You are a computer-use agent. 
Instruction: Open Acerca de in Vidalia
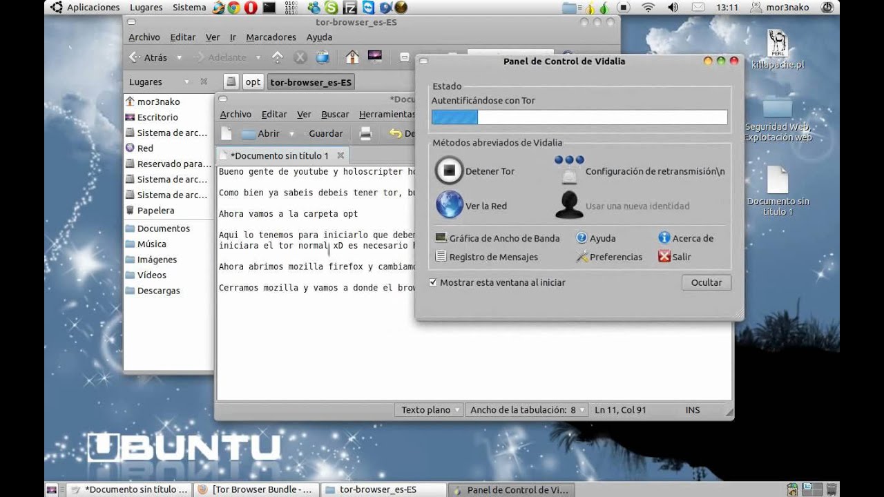click(686, 238)
